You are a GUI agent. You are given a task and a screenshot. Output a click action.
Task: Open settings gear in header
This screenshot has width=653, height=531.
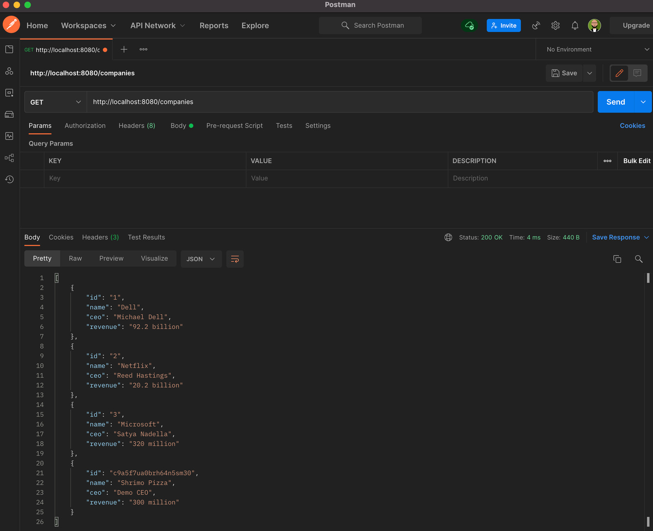coord(555,25)
